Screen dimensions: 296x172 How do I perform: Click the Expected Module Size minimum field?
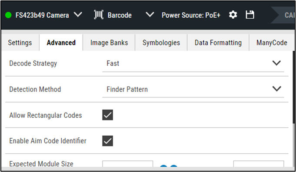click(x=128, y=164)
